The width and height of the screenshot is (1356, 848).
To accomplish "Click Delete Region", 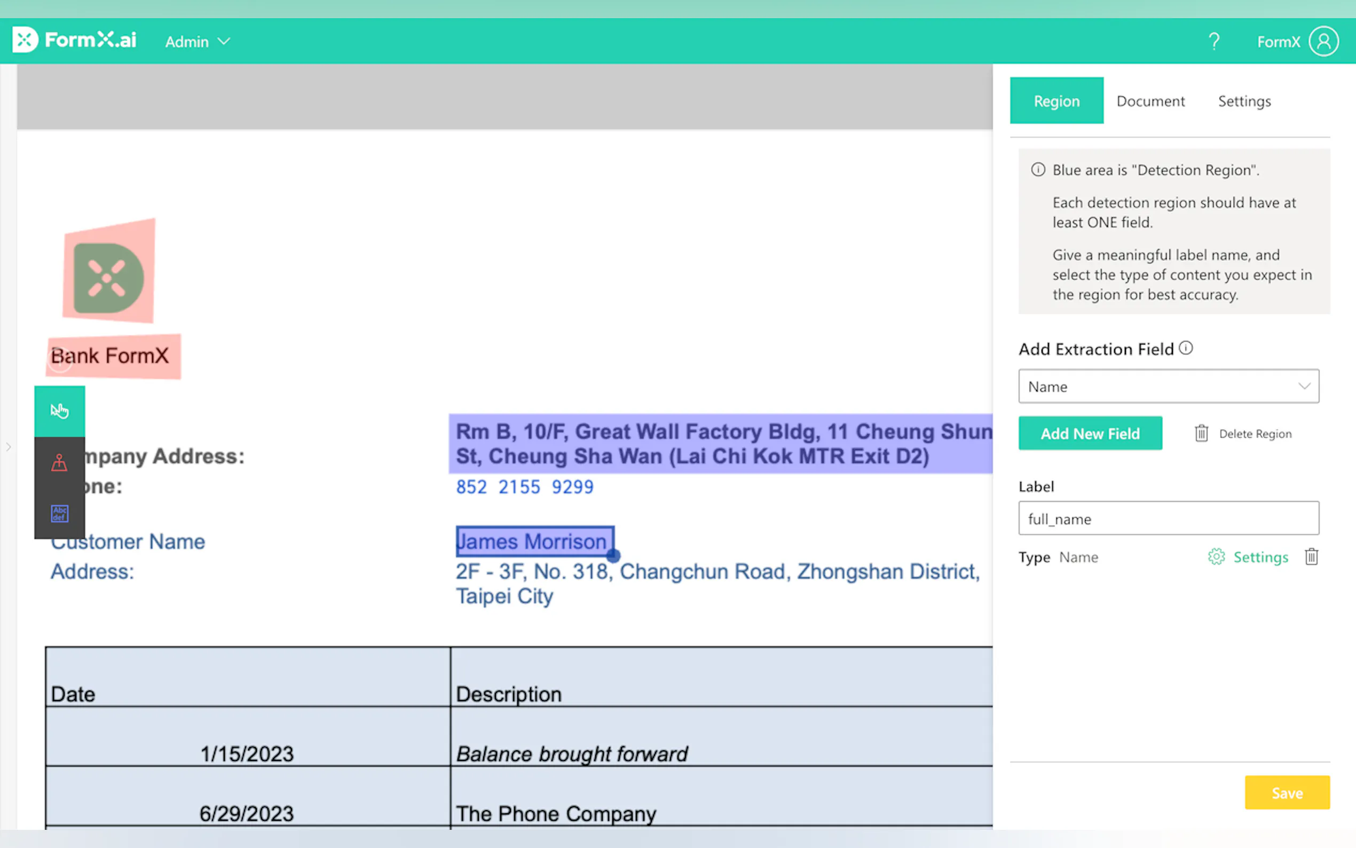I will pos(1243,434).
